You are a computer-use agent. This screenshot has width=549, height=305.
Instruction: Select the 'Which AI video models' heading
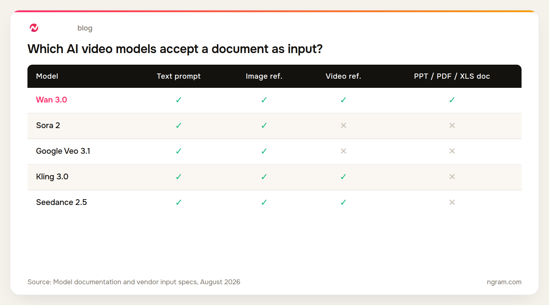tap(175, 49)
